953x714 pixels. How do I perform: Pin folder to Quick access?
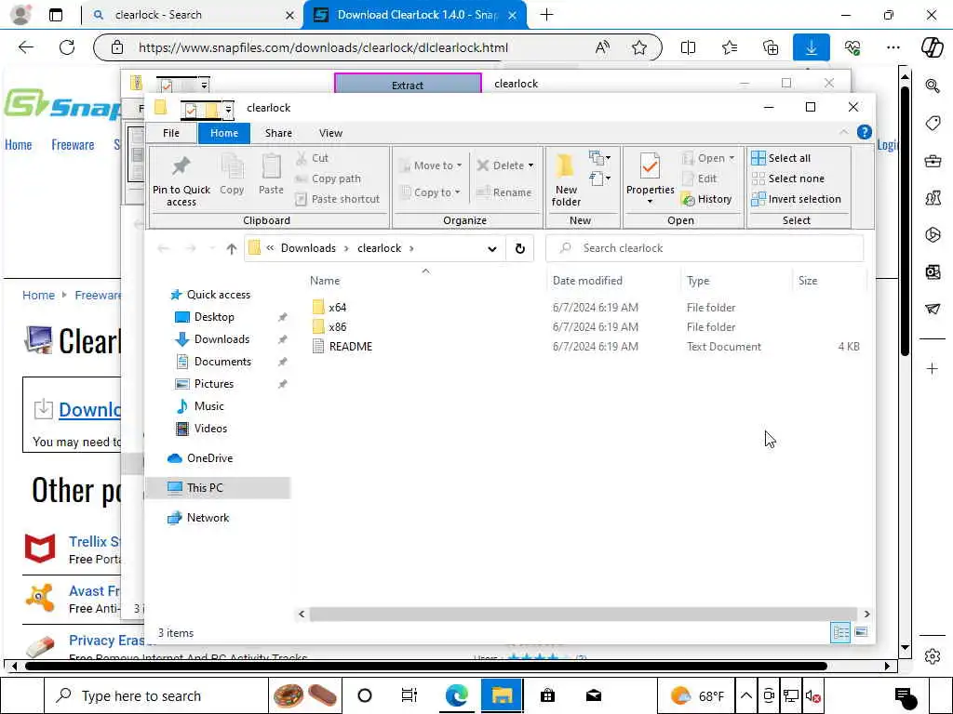(181, 180)
